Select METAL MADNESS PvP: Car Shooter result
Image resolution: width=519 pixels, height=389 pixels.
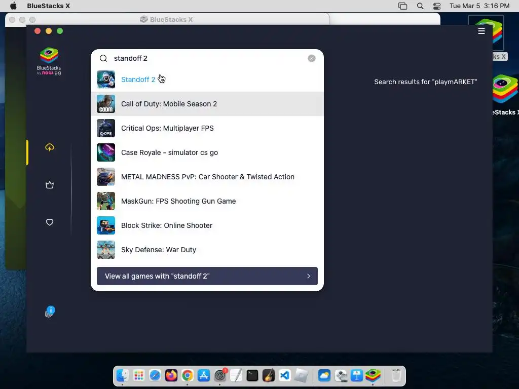pos(207,177)
